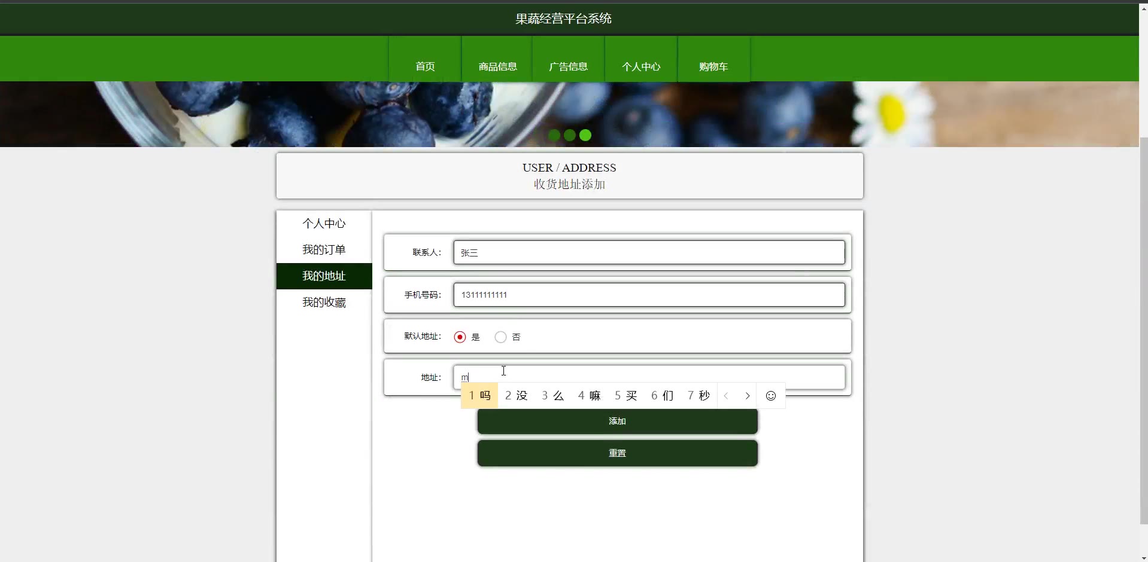Image resolution: width=1148 pixels, height=562 pixels.
Task: Show the second carousel banner dot
Action: tap(570, 135)
